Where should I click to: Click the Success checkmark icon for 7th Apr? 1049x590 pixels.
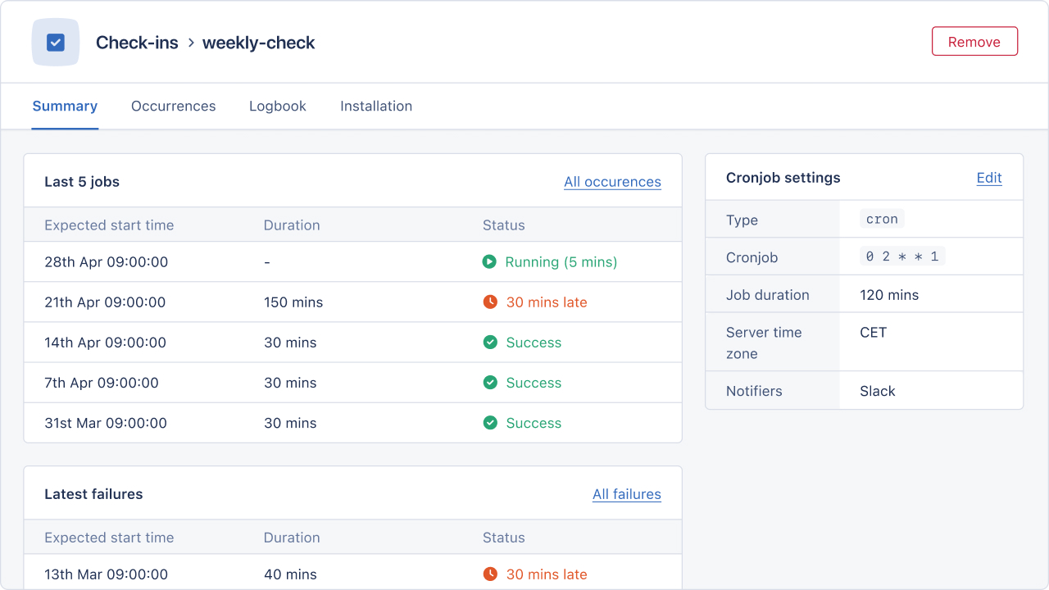pos(490,383)
